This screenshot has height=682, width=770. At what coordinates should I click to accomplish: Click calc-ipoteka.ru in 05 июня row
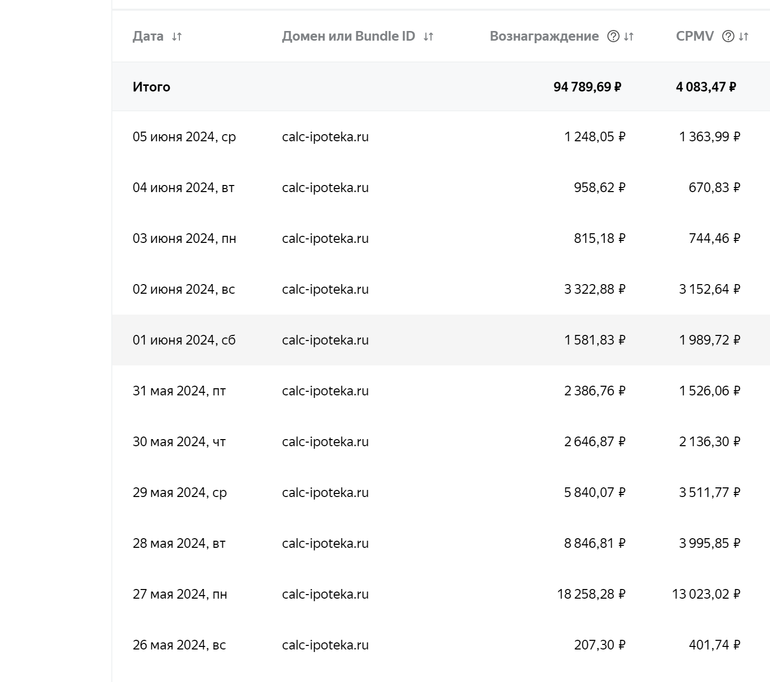(x=325, y=137)
